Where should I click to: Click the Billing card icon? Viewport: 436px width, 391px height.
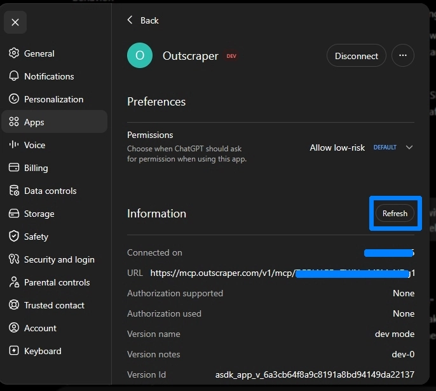point(14,168)
